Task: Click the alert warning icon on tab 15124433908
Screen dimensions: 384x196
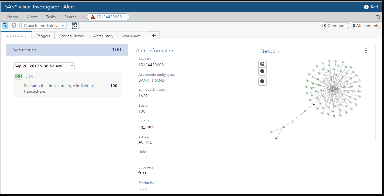Action: pos(93,17)
